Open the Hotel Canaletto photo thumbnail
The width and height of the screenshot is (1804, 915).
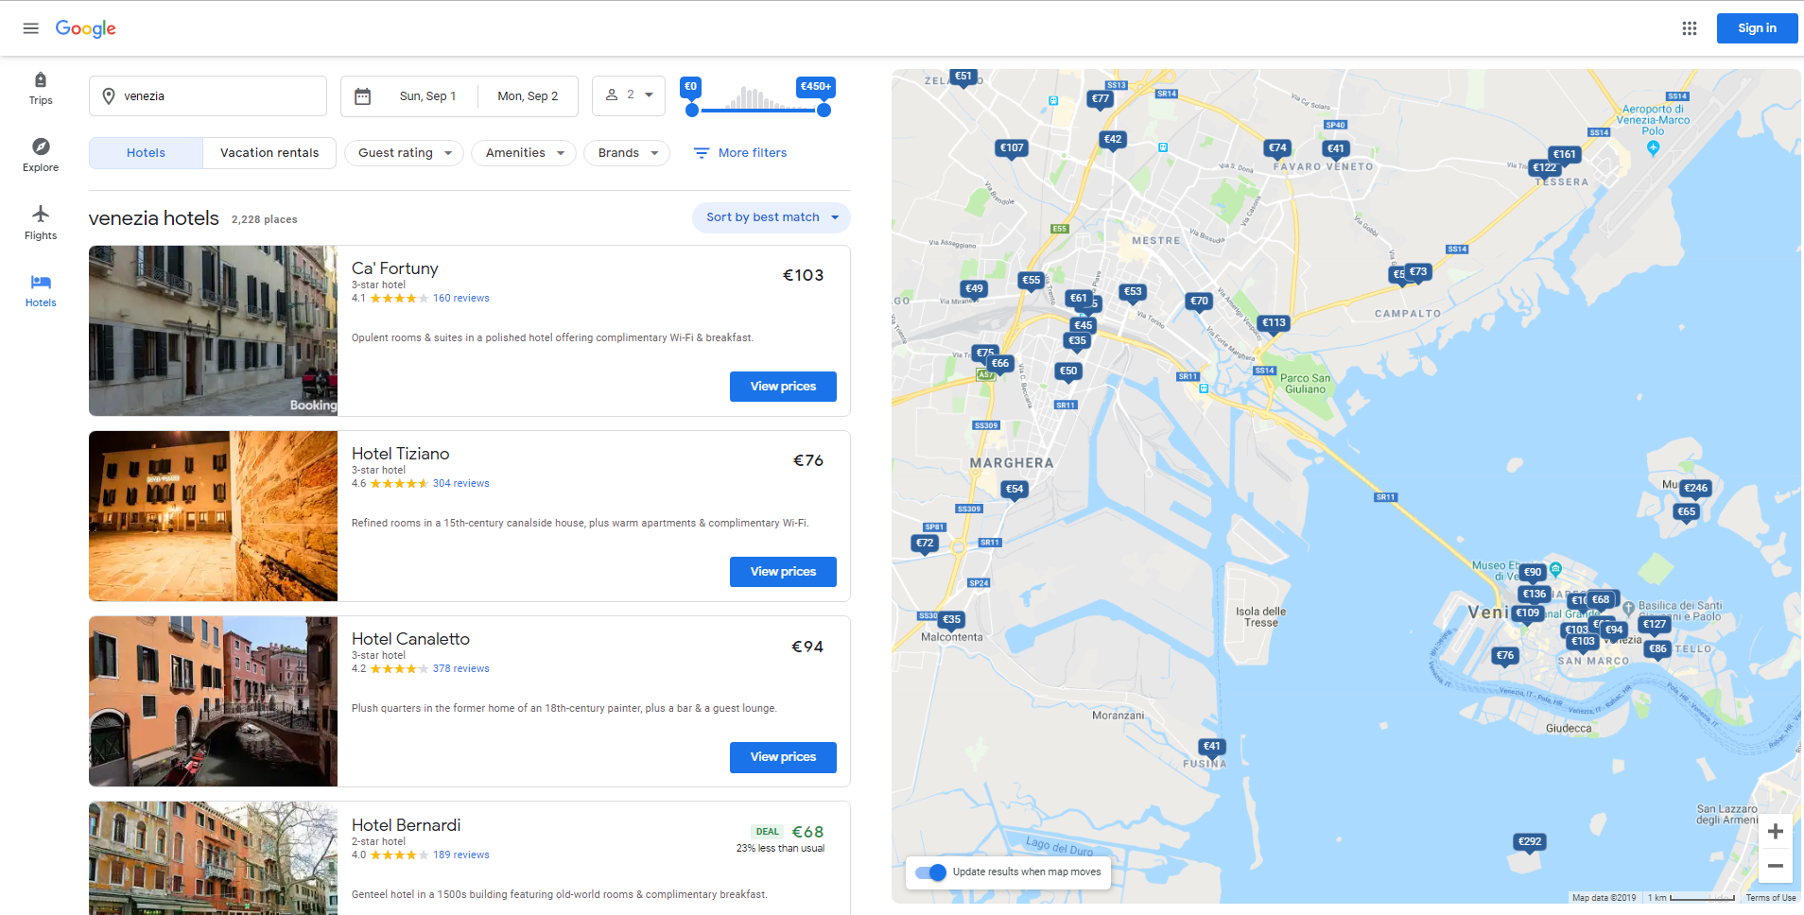[x=213, y=701]
